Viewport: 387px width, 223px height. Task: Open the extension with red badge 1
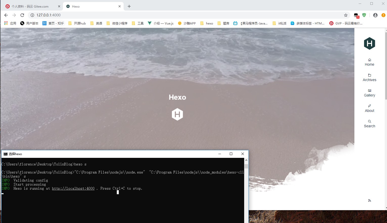click(x=356, y=16)
